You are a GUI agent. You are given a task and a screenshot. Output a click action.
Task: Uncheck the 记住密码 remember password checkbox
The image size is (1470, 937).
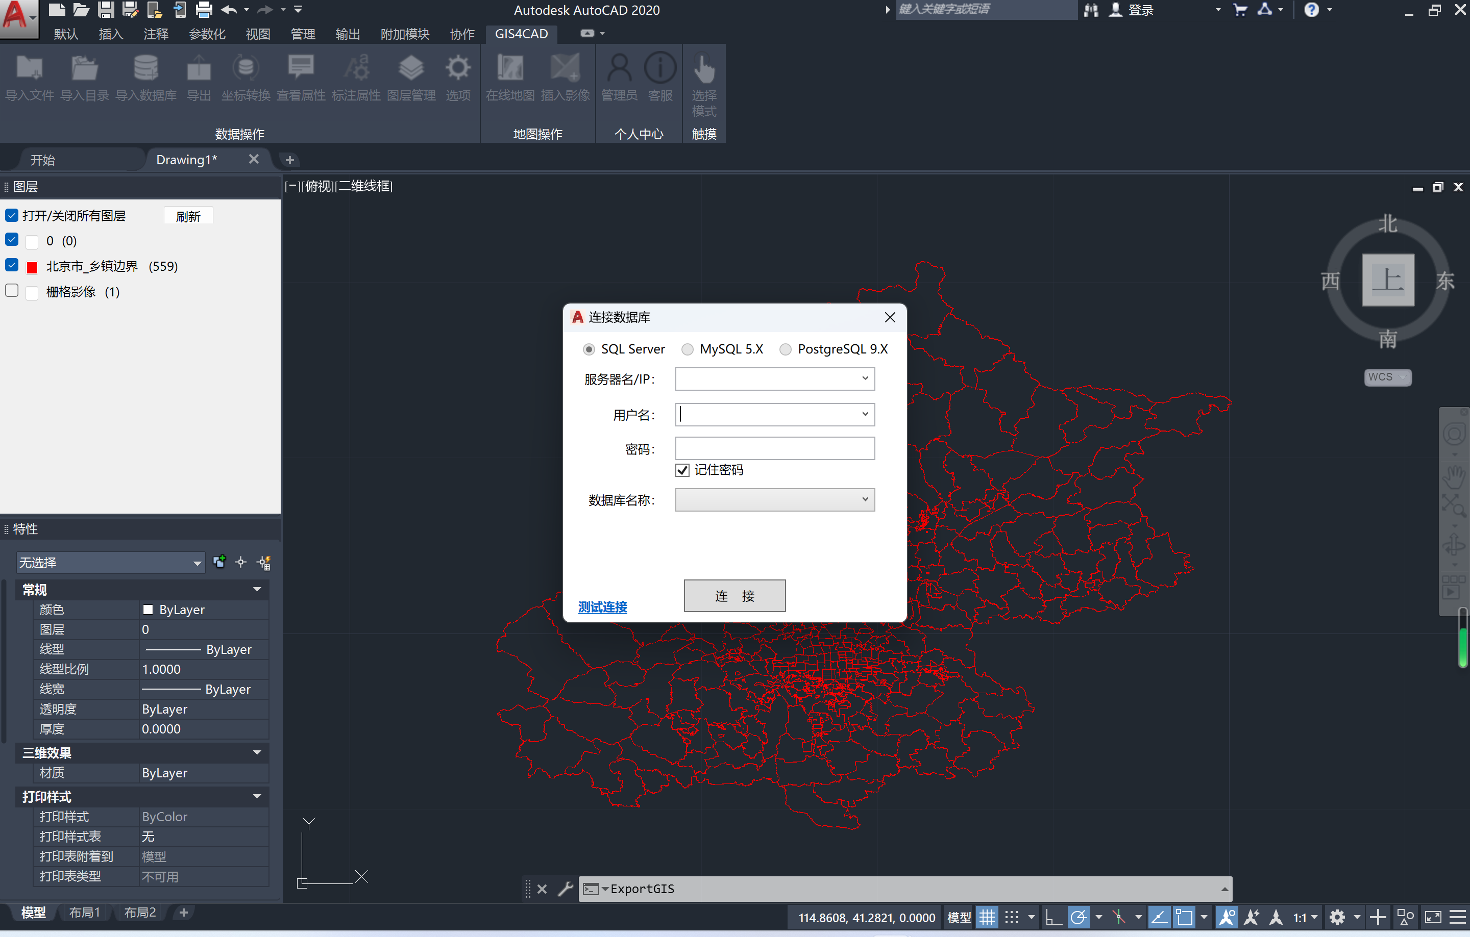point(682,470)
